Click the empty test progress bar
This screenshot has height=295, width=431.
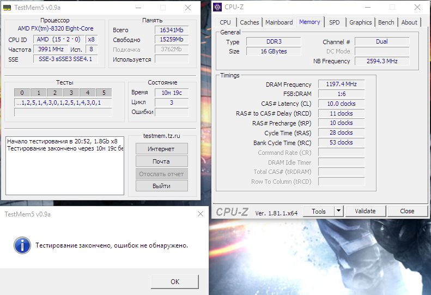point(63,112)
